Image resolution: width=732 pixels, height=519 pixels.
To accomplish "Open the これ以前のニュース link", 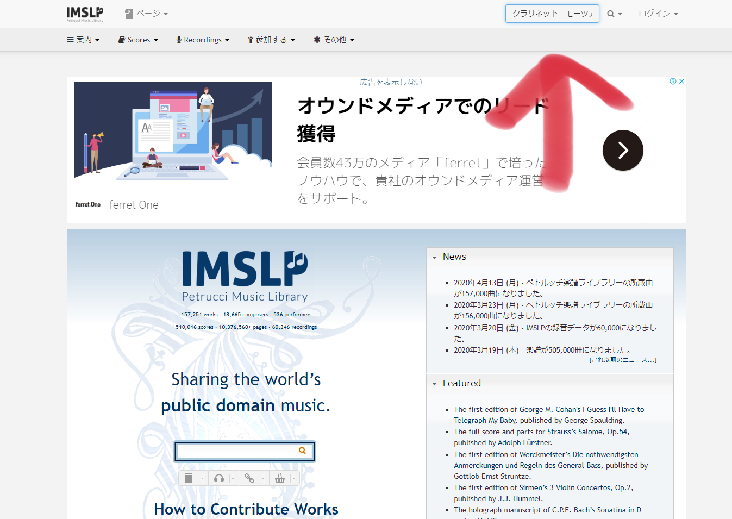I will coord(623,360).
